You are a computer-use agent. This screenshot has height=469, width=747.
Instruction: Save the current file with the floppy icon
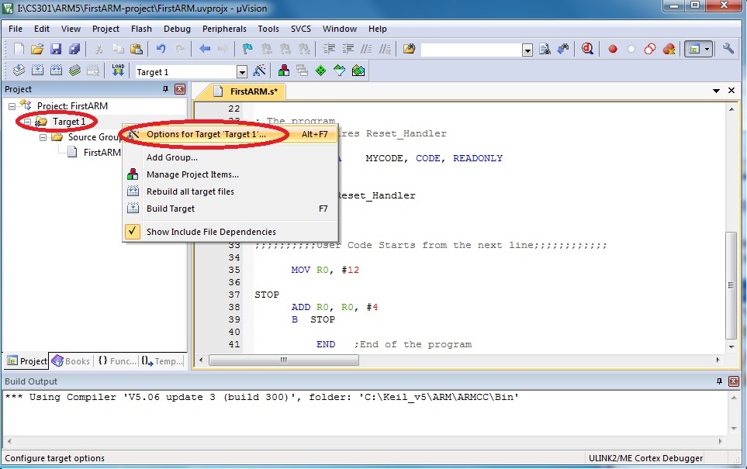[x=56, y=49]
